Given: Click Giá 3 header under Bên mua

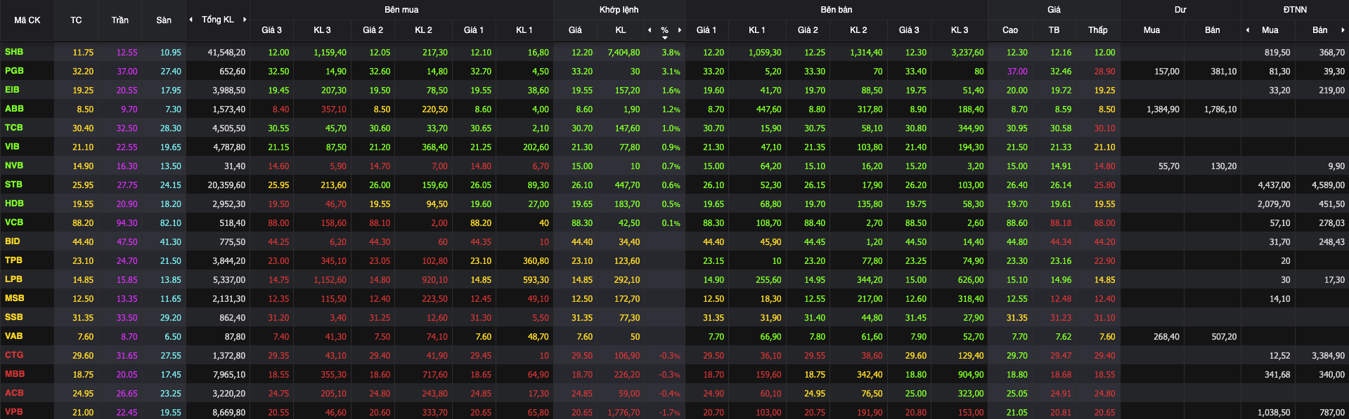Looking at the screenshot, I should pos(272,30).
